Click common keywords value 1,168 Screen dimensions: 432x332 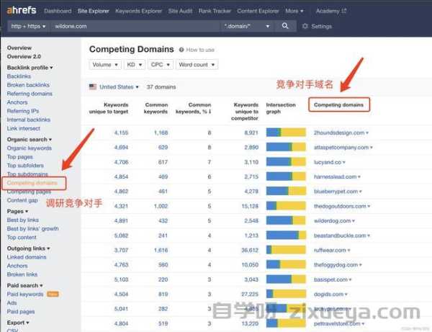(x=161, y=133)
